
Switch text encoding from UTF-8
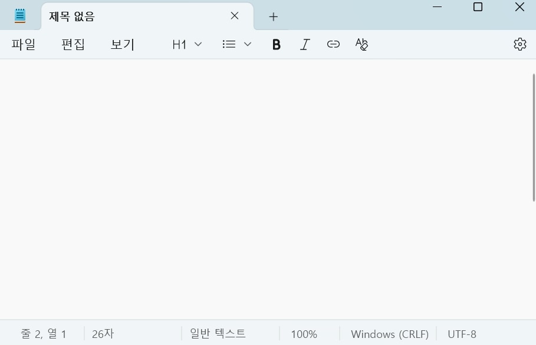coord(462,333)
